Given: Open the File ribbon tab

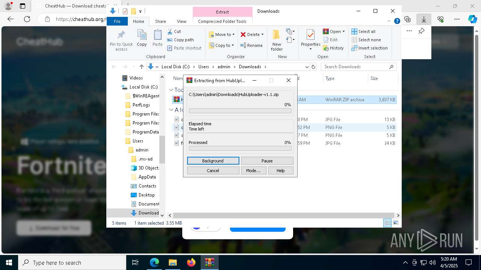Looking at the screenshot, I should pyautogui.click(x=117, y=21).
